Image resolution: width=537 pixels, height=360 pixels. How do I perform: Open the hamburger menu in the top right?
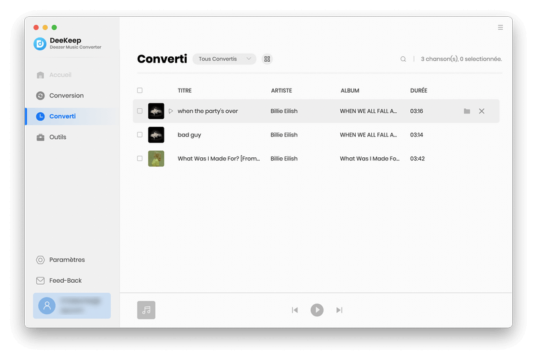(500, 28)
